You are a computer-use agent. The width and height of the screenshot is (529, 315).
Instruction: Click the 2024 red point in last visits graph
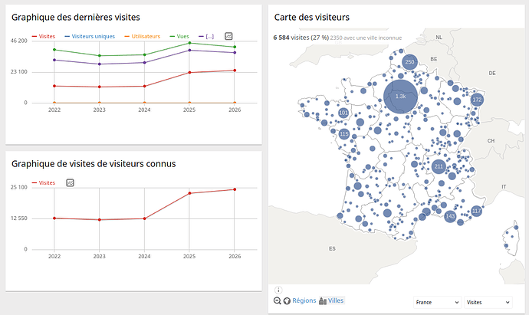(x=144, y=86)
